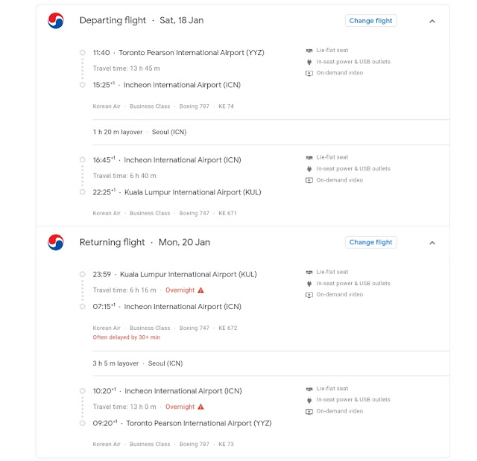Select the 1 h 20 m Seoul layover row
The image size is (477, 461).
pyautogui.click(x=139, y=132)
